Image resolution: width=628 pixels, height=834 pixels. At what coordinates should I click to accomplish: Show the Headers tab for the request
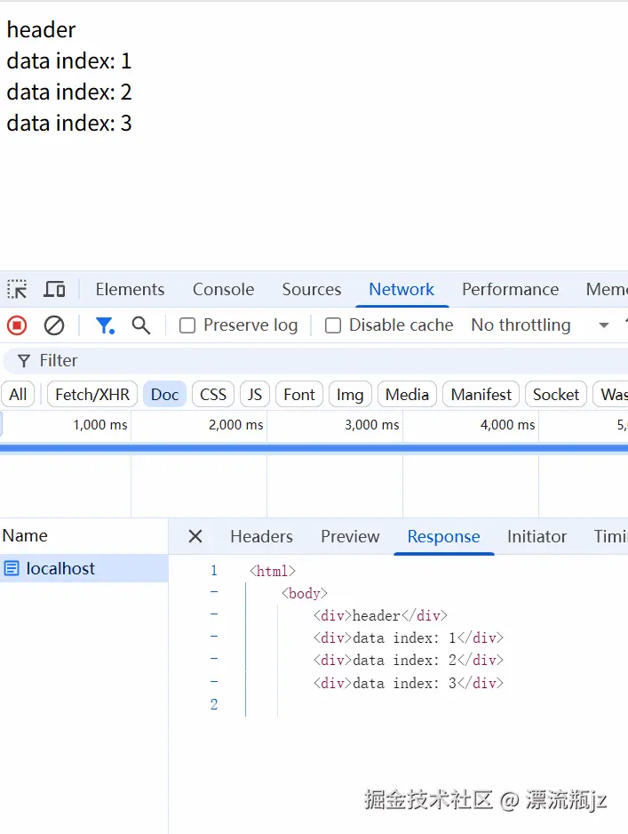coord(261,536)
